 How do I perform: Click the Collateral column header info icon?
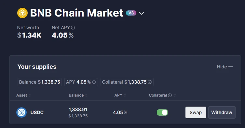click(170, 95)
